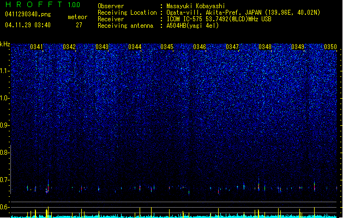Select the filename 0411290340.png
The image size is (343, 218).
point(28,15)
